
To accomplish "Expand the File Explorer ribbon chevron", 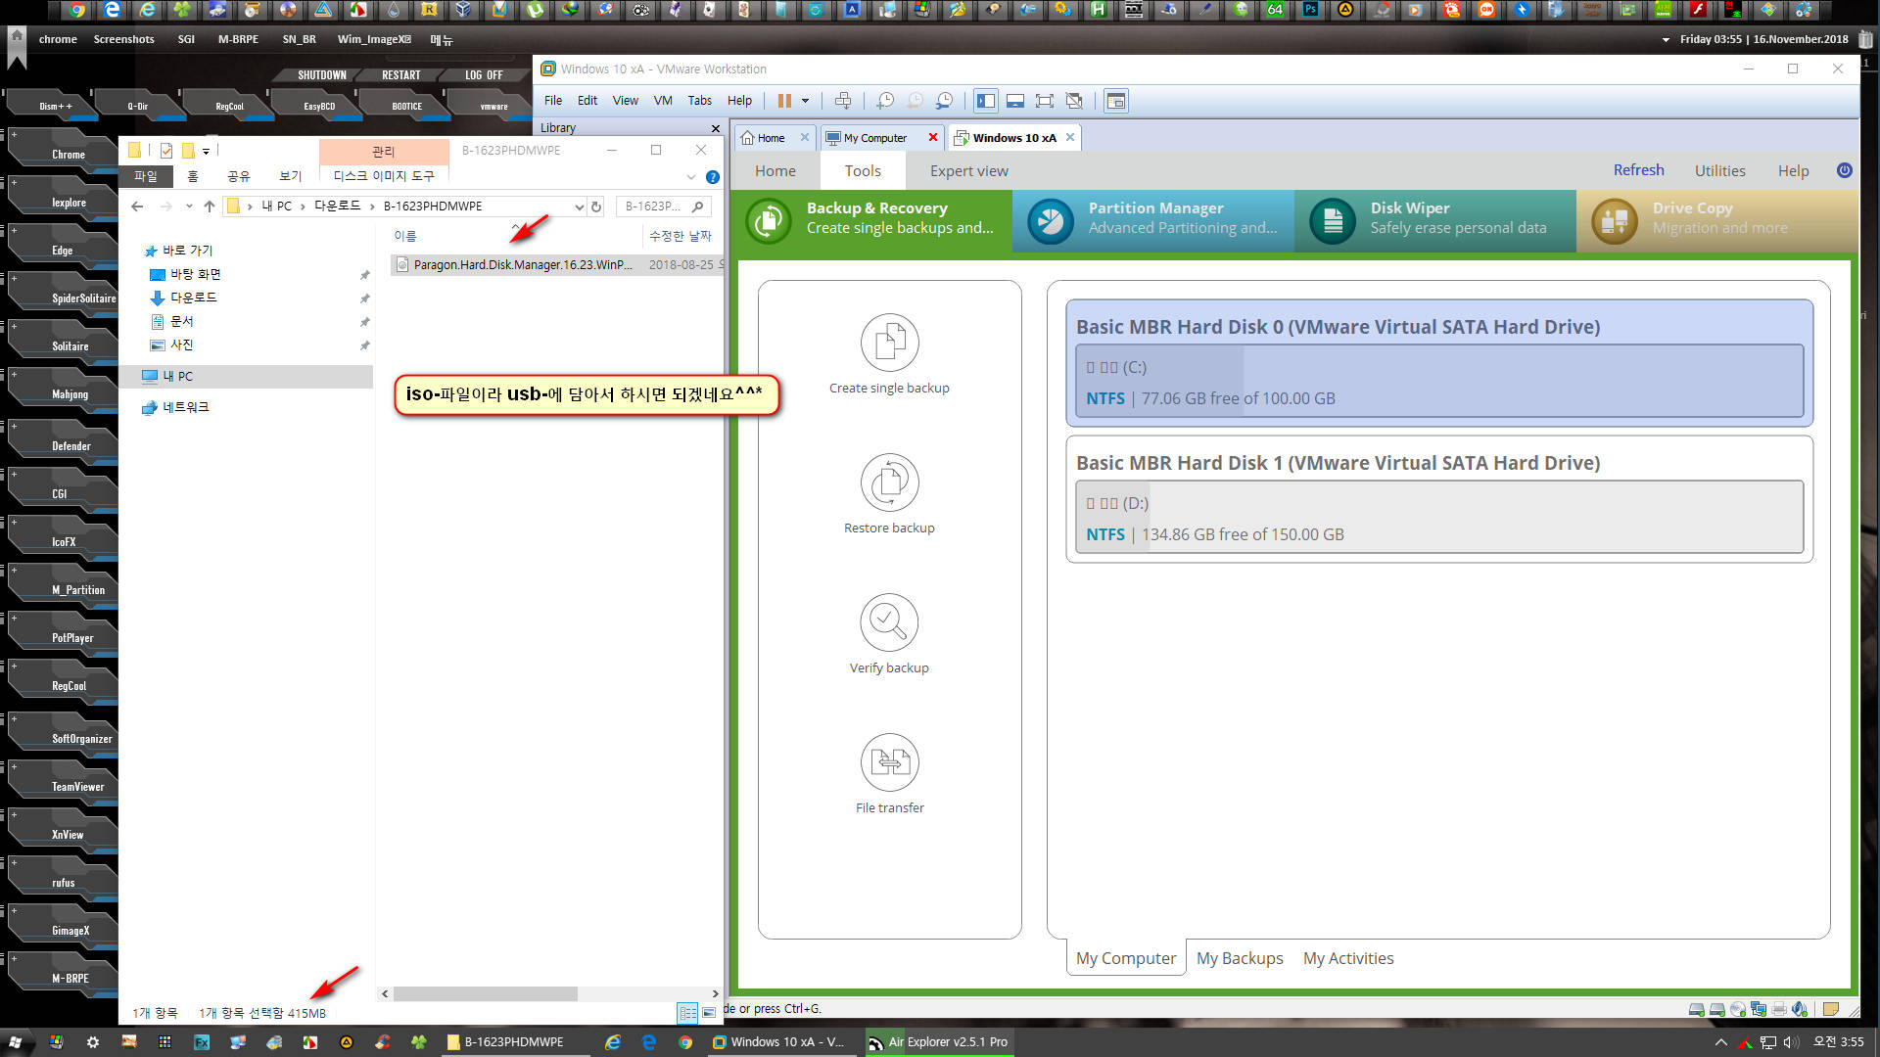I will coord(691,177).
